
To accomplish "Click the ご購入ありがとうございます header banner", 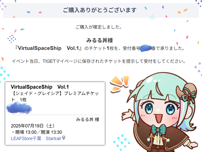I will (101, 10).
